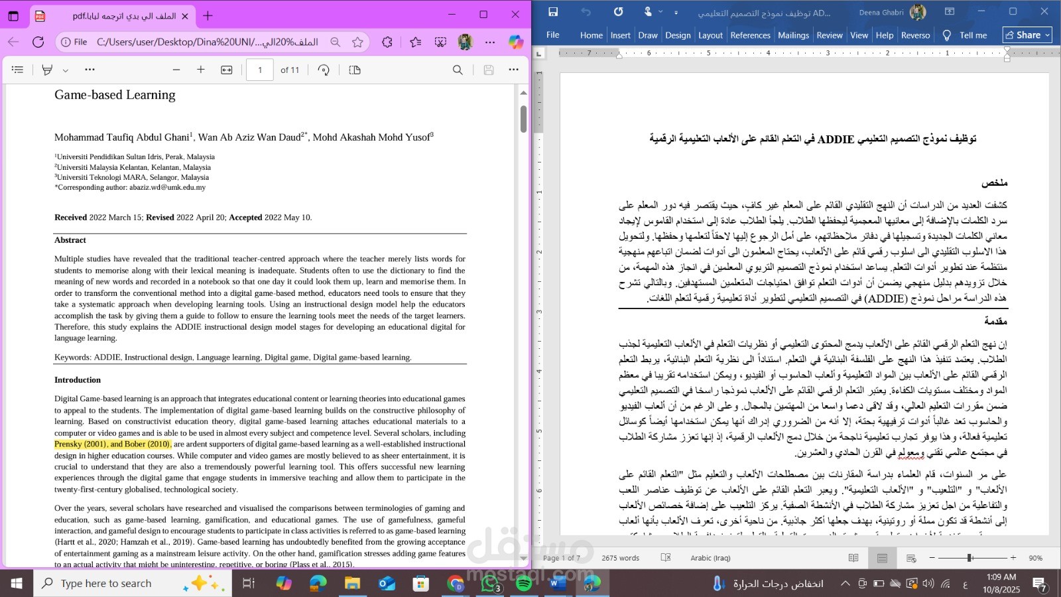Switch Word to Web Layout view
Image resolution: width=1061 pixels, height=597 pixels.
911,558
